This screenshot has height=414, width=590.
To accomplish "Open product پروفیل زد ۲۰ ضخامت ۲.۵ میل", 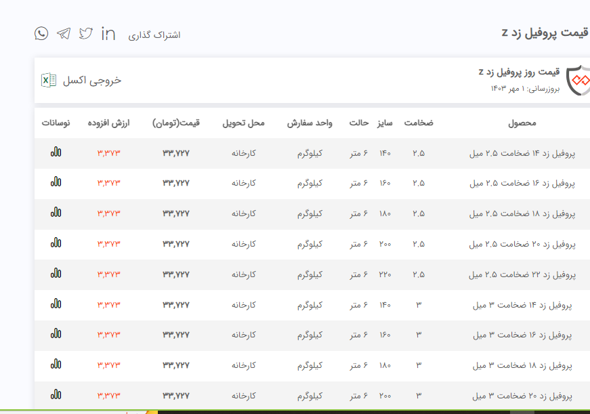I will pyautogui.click(x=522, y=244).
